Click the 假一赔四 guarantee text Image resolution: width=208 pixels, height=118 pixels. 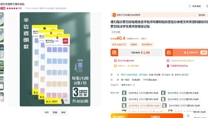(x=125, y=80)
